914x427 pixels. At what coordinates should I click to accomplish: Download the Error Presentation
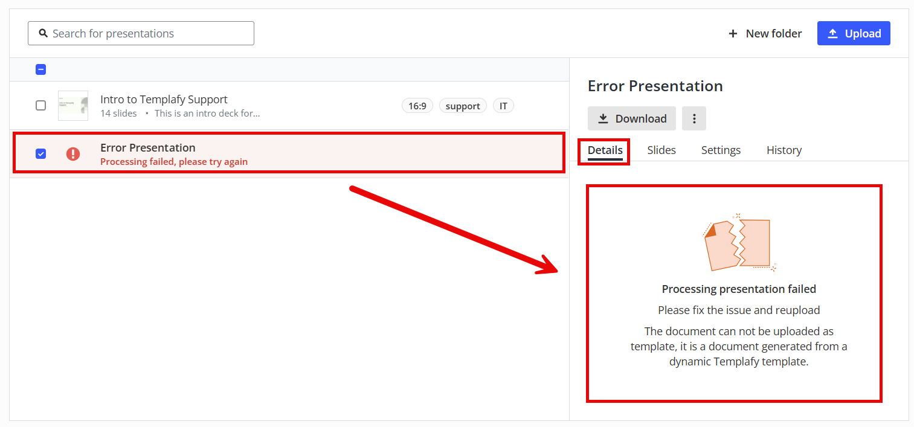click(x=631, y=119)
